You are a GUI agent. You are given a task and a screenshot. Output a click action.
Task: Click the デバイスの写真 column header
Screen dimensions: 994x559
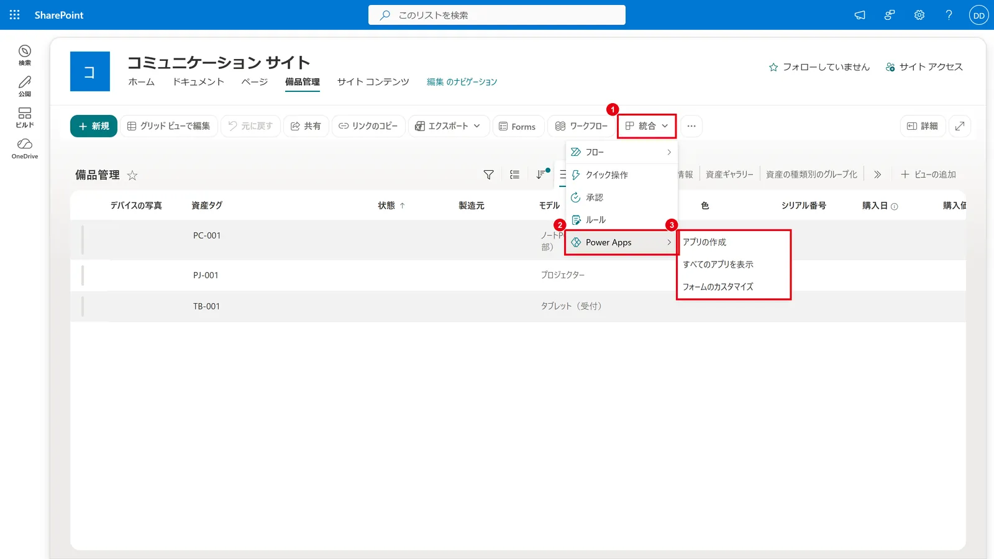click(136, 206)
